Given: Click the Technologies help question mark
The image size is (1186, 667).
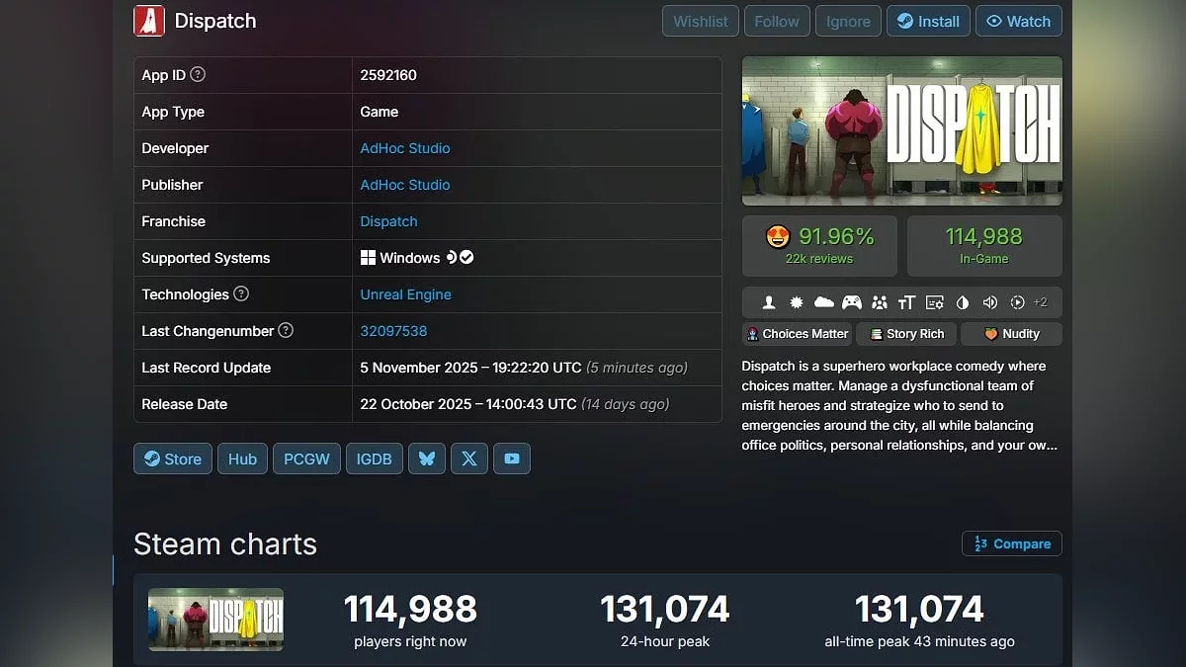Looking at the screenshot, I should tap(241, 293).
